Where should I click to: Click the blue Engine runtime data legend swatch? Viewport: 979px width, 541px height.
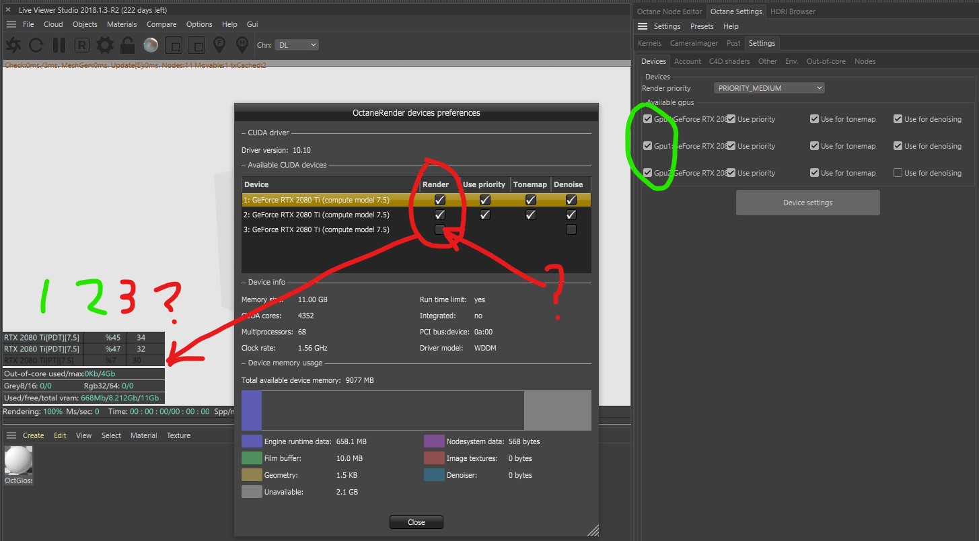[x=252, y=441]
